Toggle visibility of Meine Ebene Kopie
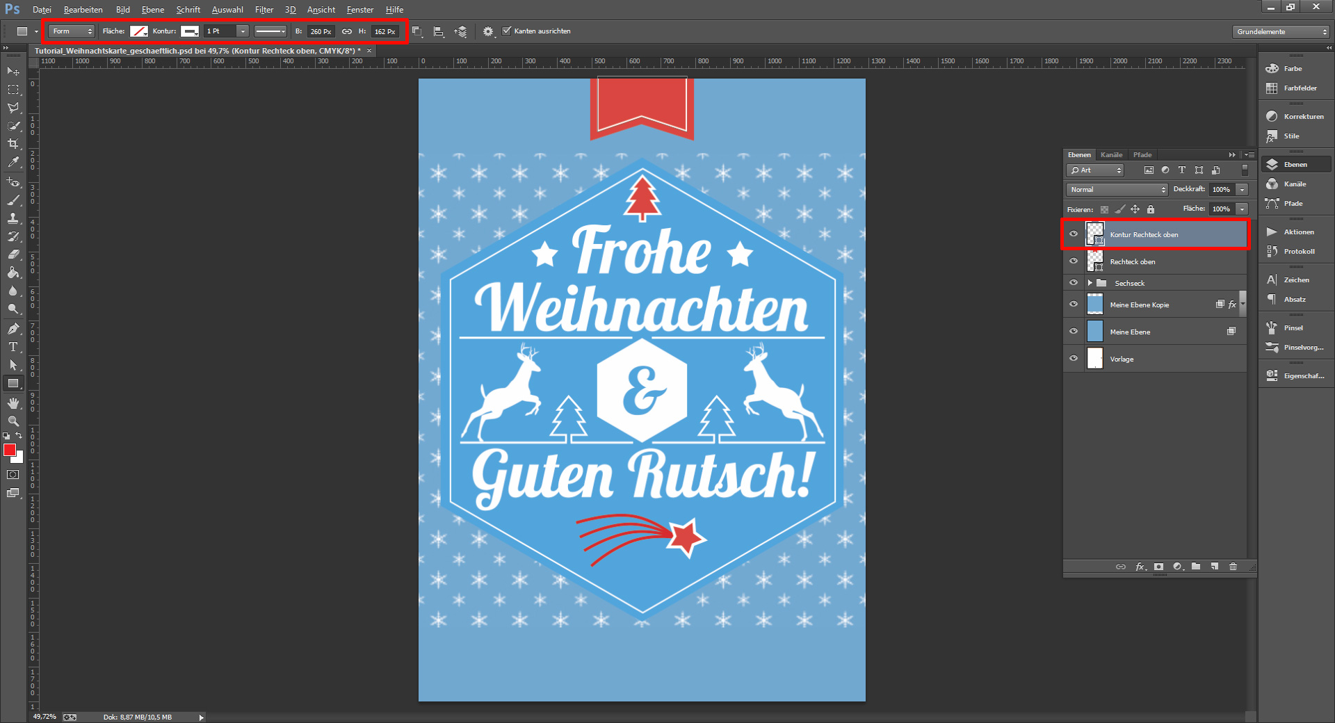Screen dimensions: 1335x723 [x=1074, y=304]
